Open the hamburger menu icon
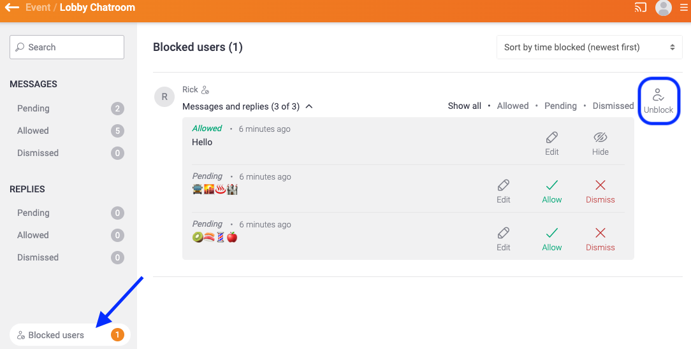The height and width of the screenshot is (349, 691). pyautogui.click(x=683, y=8)
